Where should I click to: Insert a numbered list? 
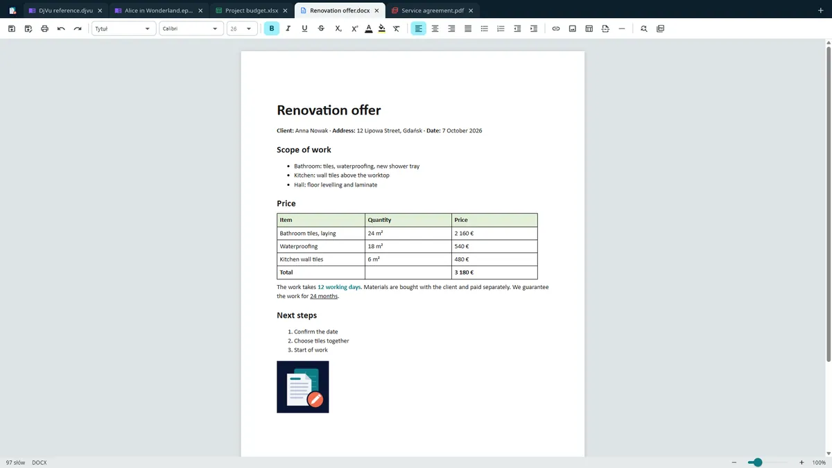(501, 28)
